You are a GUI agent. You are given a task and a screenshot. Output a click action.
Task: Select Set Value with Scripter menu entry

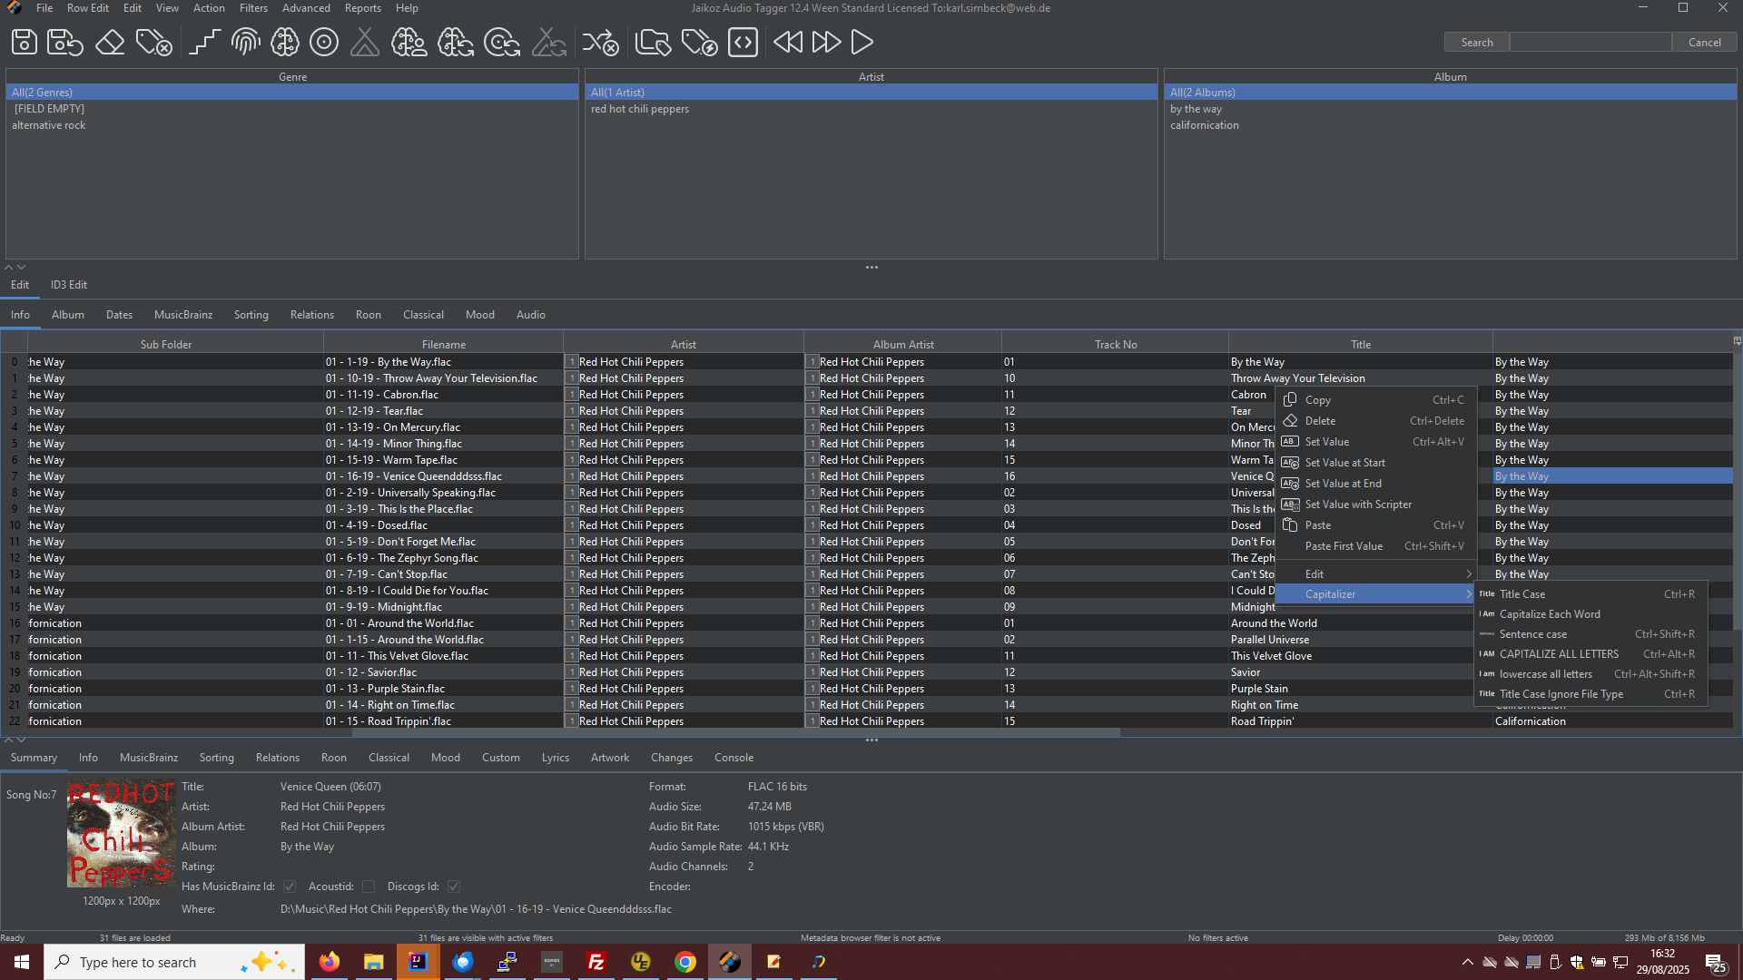[x=1376, y=505]
